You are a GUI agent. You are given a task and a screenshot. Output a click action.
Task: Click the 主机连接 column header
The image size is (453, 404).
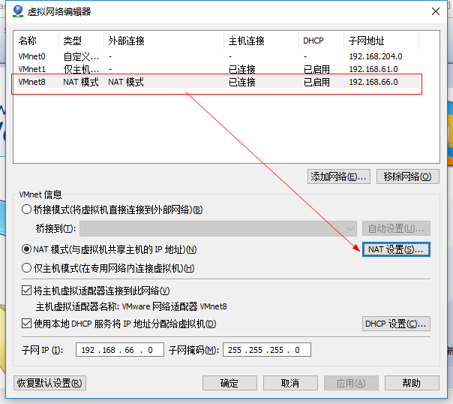(x=262, y=41)
